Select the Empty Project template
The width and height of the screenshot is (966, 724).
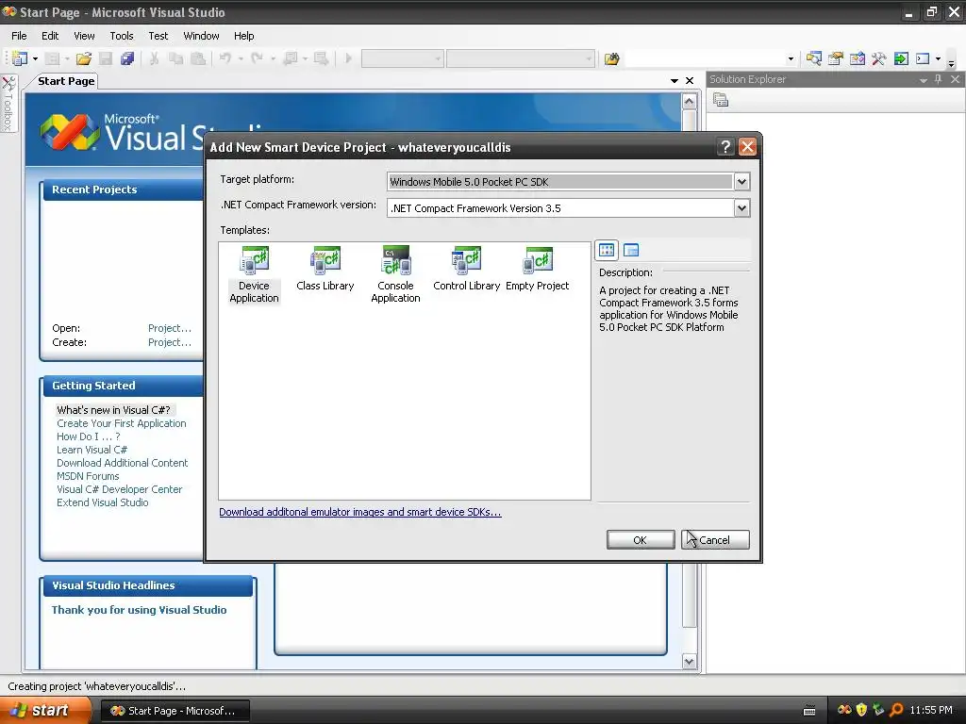coord(537,269)
